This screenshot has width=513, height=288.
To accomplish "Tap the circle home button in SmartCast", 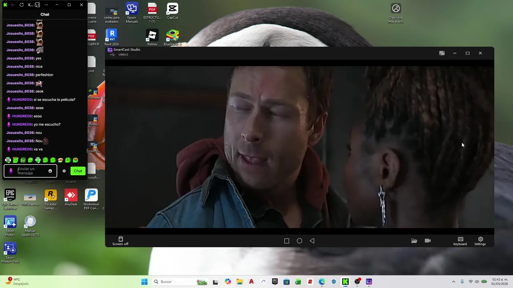I will point(299,241).
